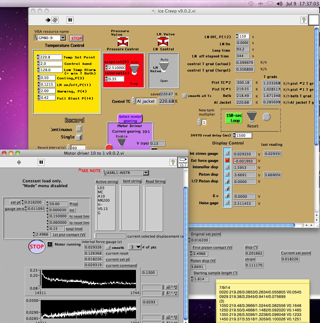The height and width of the screenshot is (323, 320).
Task: Pause the Motor driver 10 to 1 VI
Action: pos(41,162)
